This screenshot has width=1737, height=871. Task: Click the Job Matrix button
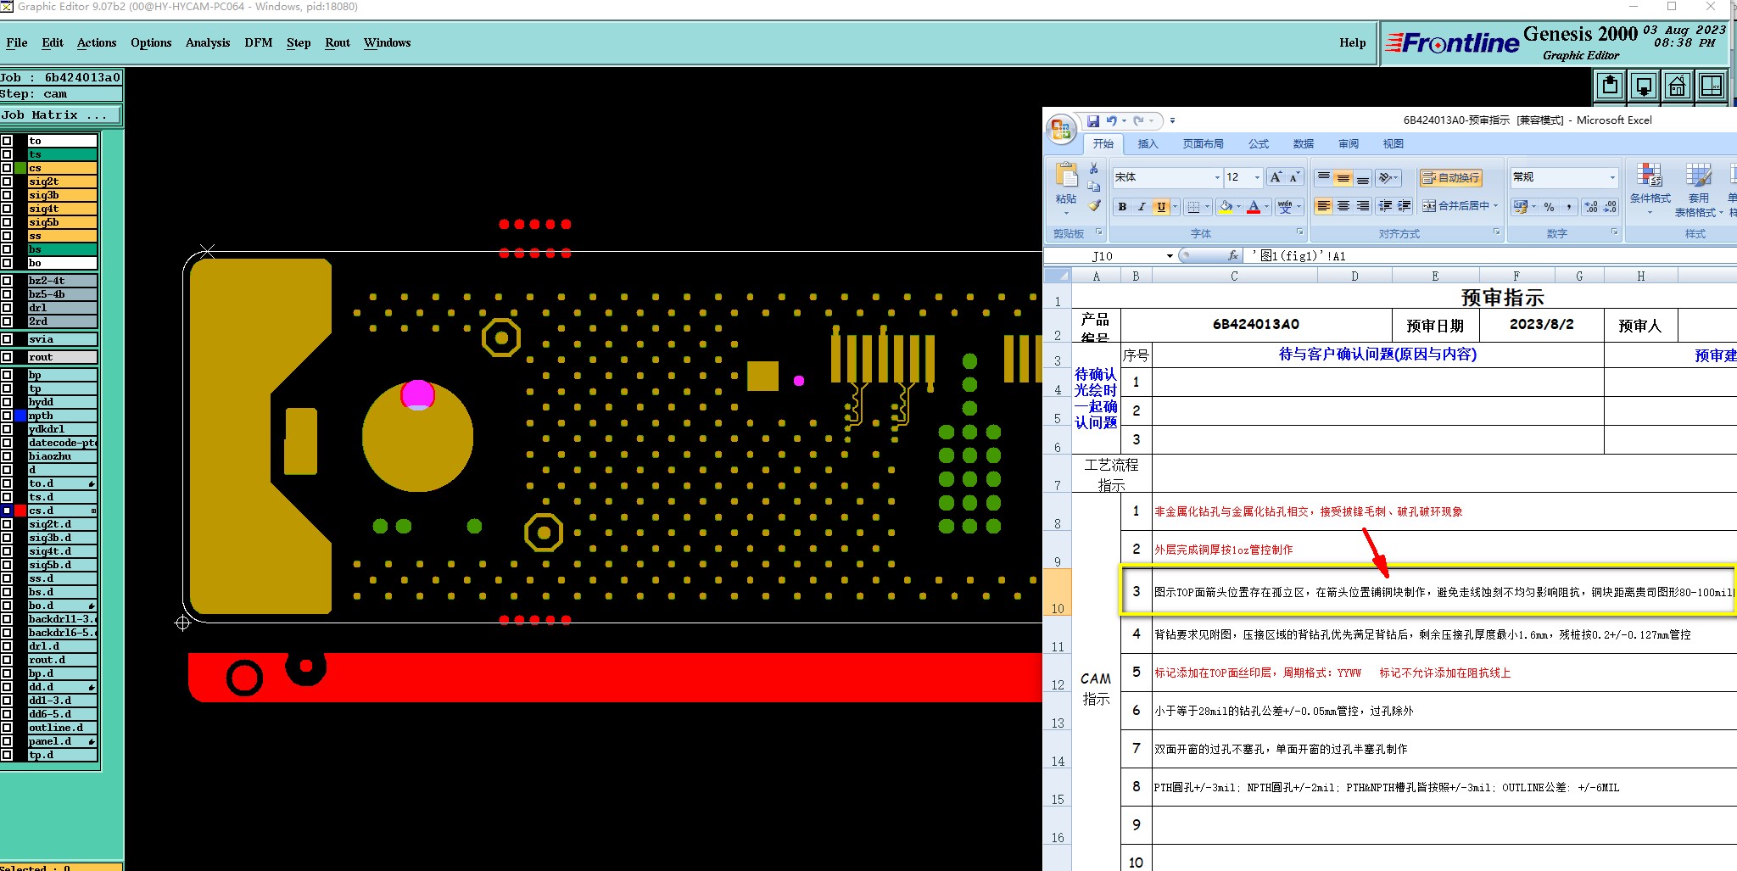pyautogui.click(x=60, y=115)
